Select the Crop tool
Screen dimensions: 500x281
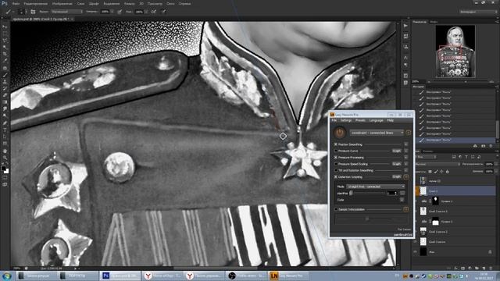[x=5, y=54]
